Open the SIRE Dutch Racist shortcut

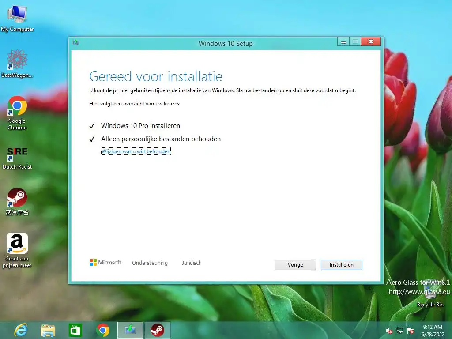(17, 158)
